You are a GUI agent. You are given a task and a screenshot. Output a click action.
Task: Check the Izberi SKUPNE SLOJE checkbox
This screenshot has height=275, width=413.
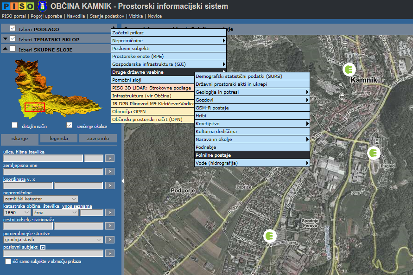(x=13, y=49)
